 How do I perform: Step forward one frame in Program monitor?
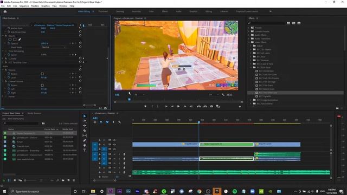pyautogui.click(x=185, y=106)
